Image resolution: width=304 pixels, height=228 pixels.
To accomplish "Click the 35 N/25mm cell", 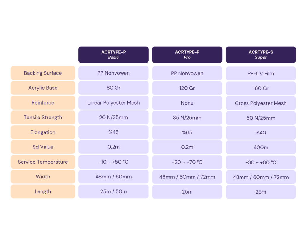I will tap(187, 118).
